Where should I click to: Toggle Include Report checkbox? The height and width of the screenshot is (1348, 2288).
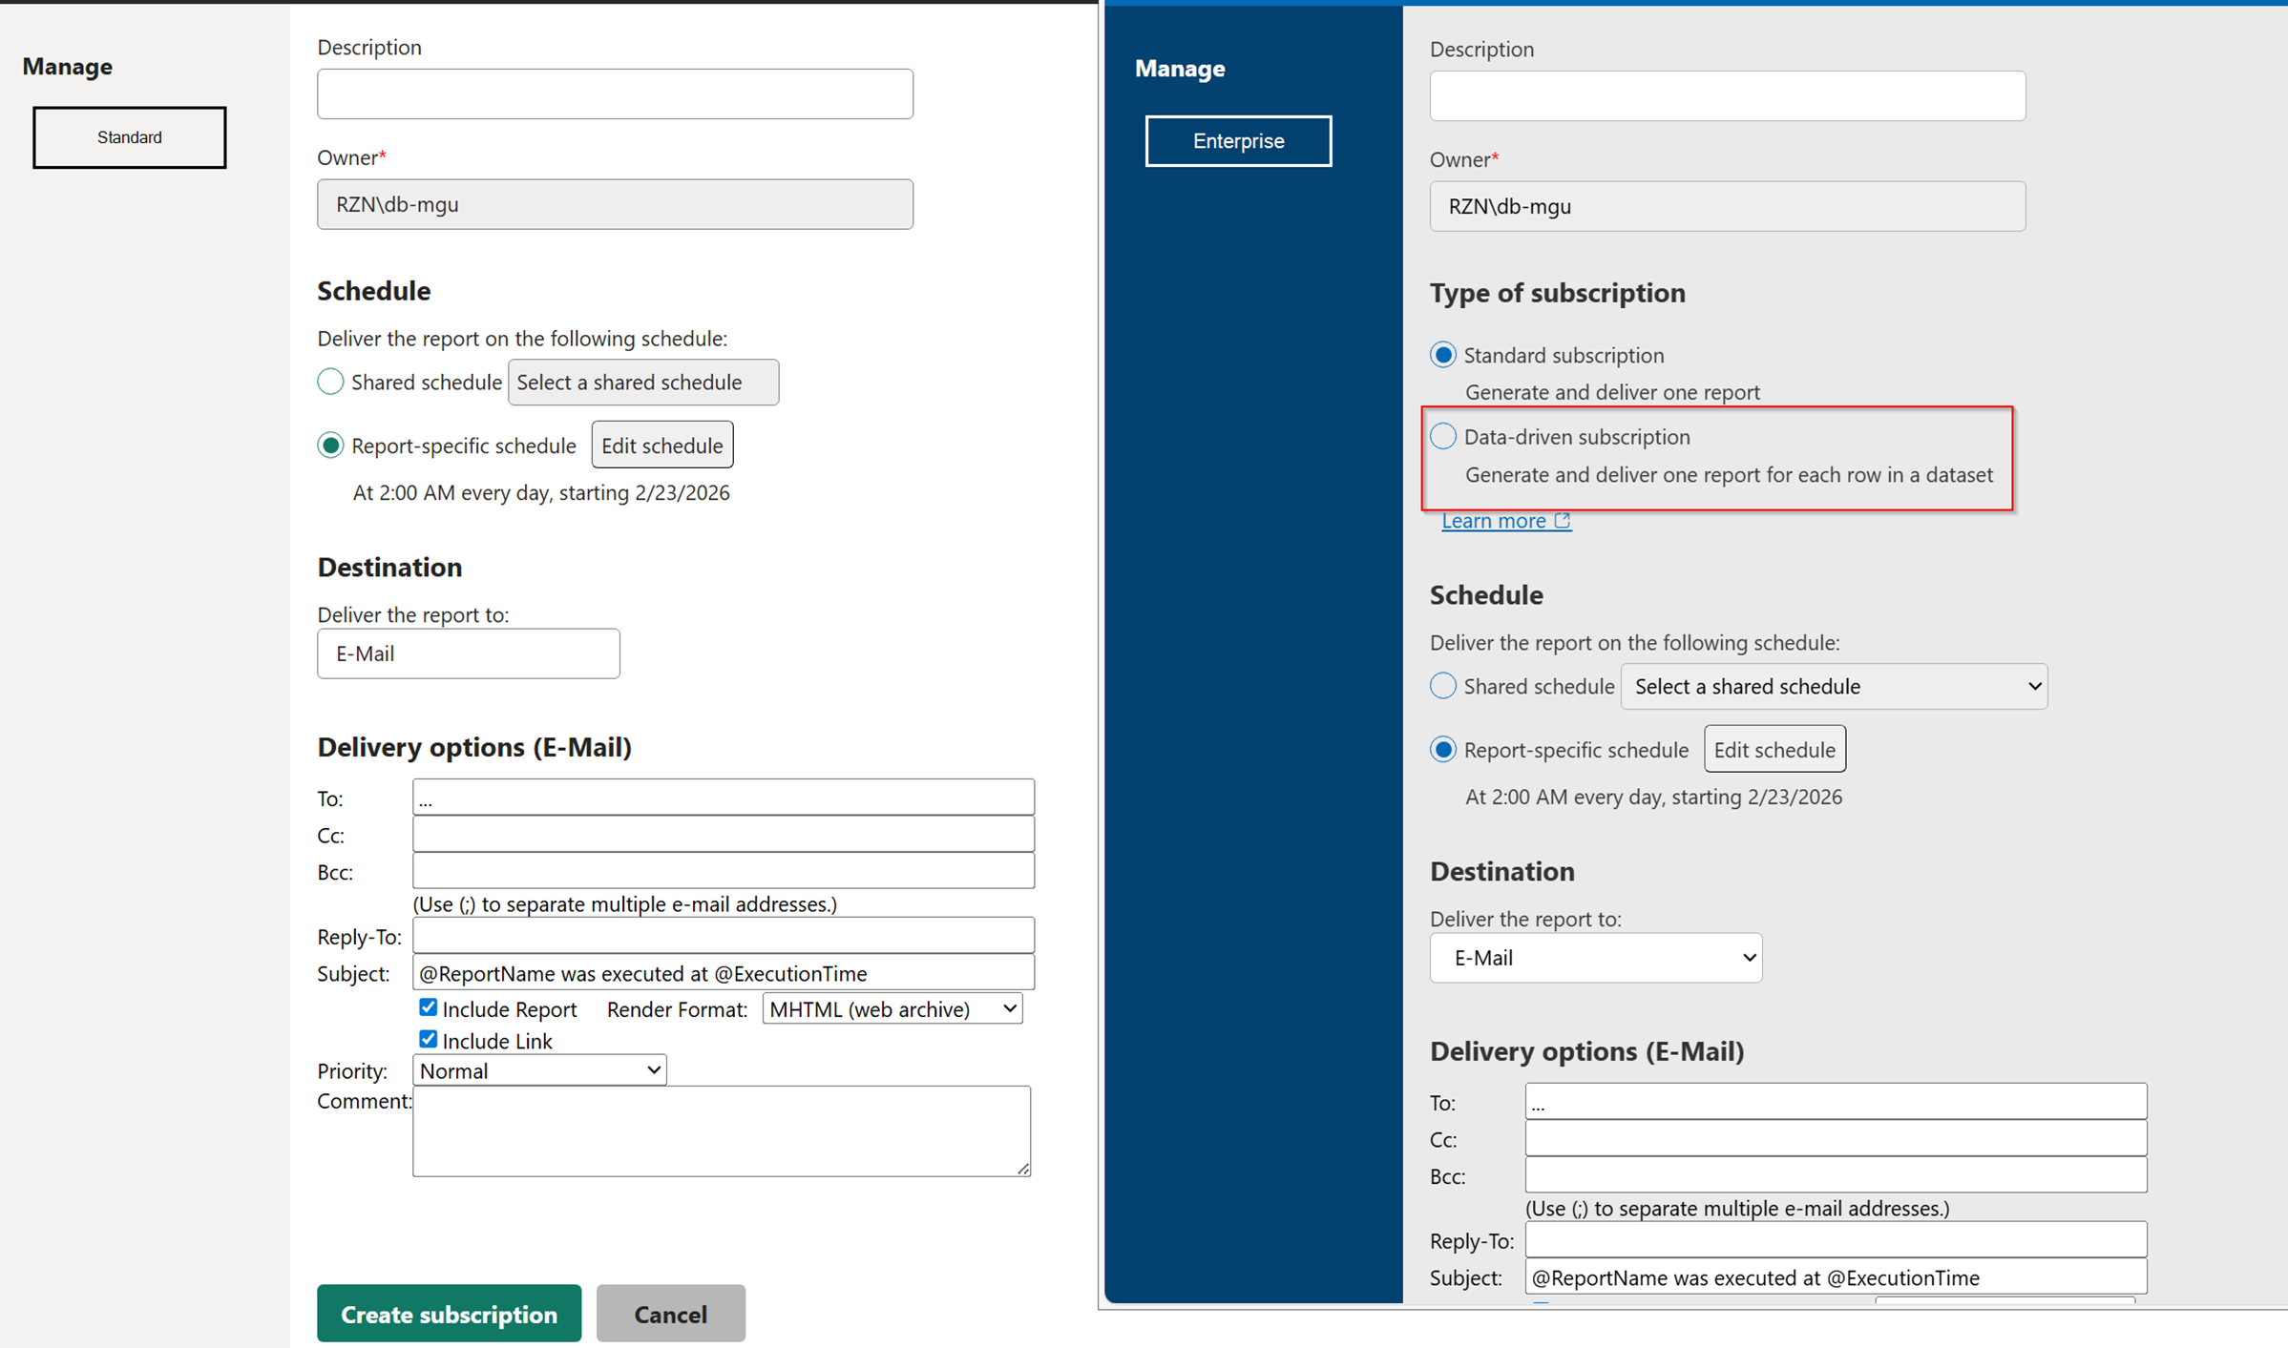(x=428, y=1007)
